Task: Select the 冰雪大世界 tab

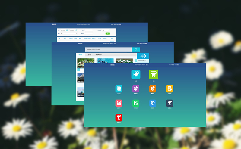Action: (99, 55)
